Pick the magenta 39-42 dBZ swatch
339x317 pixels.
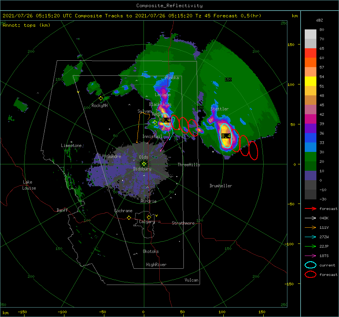(310, 119)
